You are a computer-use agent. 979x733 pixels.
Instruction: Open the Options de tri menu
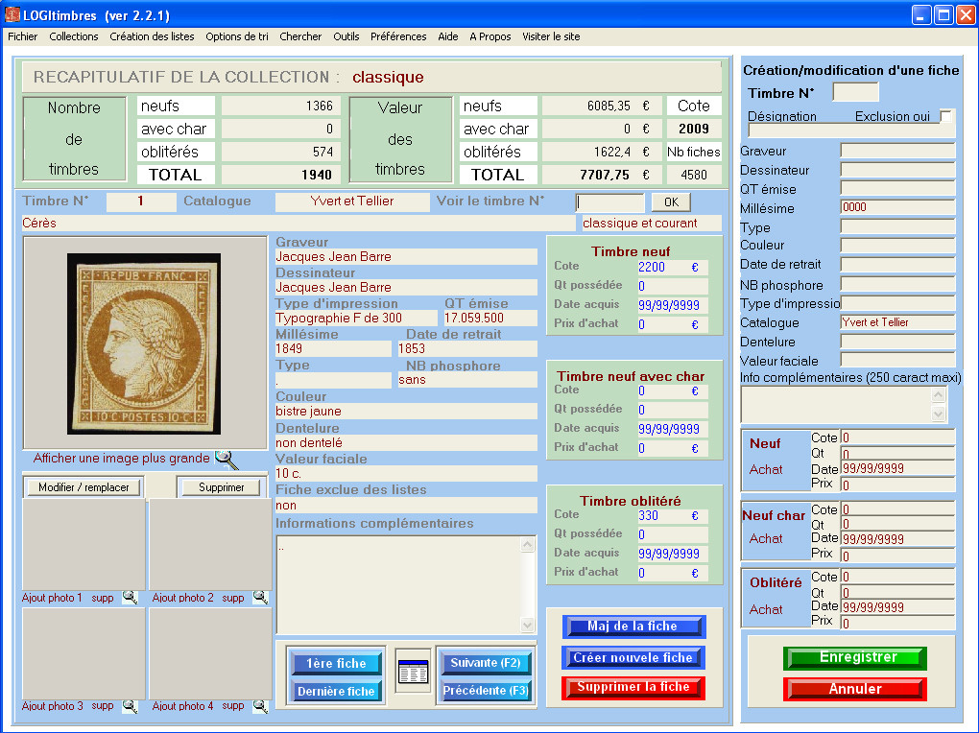pos(237,36)
